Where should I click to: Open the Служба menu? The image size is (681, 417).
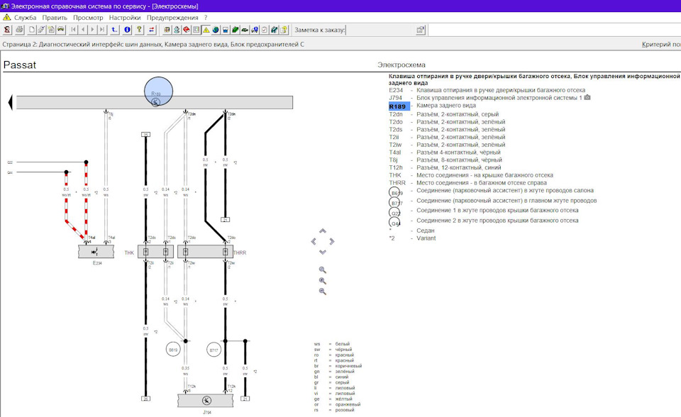[x=26, y=18]
